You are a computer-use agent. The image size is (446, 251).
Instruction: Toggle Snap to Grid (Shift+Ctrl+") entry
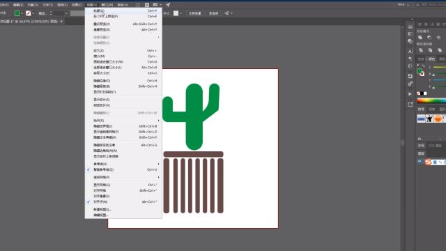click(123, 190)
